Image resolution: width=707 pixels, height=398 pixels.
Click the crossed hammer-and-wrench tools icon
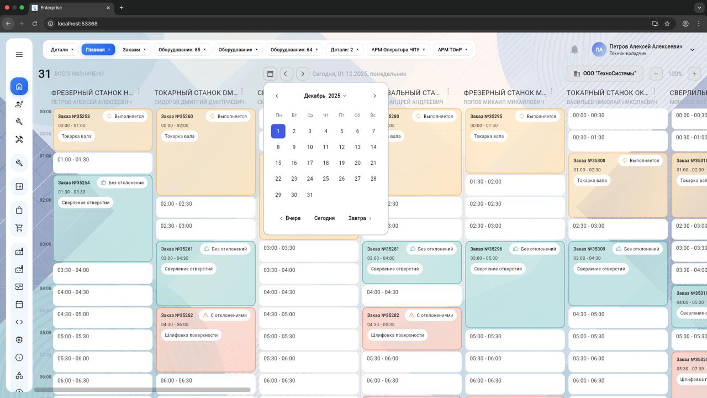coord(19,139)
